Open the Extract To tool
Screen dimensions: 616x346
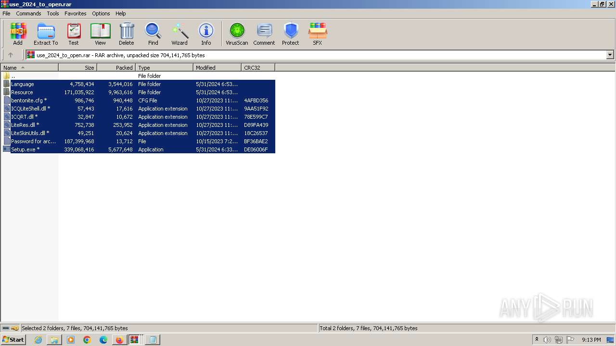point(46,34)
